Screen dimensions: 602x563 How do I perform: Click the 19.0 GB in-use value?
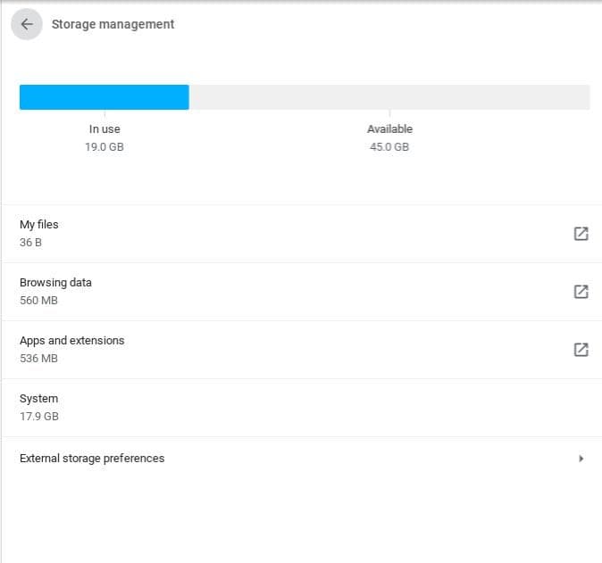105,147
